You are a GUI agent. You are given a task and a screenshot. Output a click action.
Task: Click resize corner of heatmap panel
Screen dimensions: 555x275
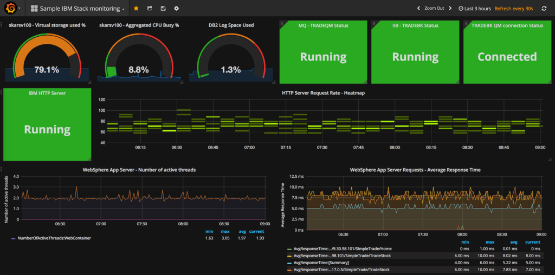(550, 159)
